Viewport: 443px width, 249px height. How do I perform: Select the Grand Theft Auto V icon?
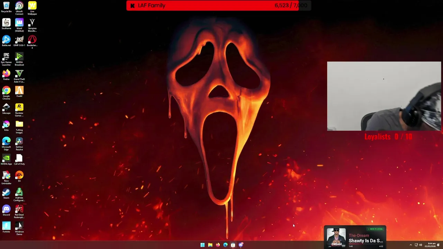[x=19, y=76]
